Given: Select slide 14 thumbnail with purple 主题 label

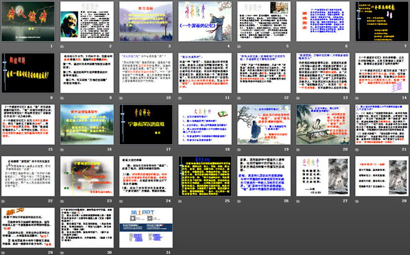Looking at the screenshot, I should pos(382,73).
